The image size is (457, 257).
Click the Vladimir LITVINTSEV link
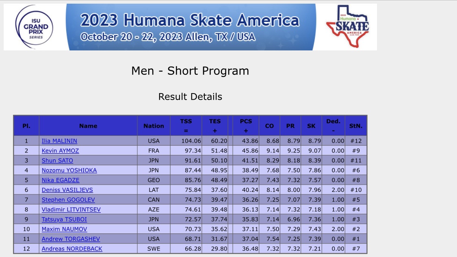coord(71,209)
